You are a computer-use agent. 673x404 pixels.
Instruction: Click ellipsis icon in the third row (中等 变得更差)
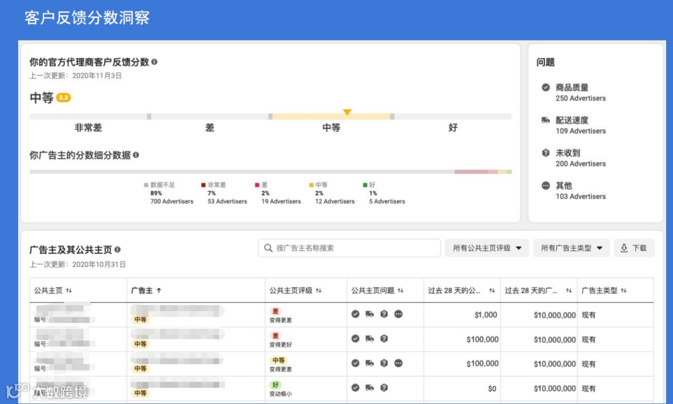pyautogui.click(x=398, y=363)
